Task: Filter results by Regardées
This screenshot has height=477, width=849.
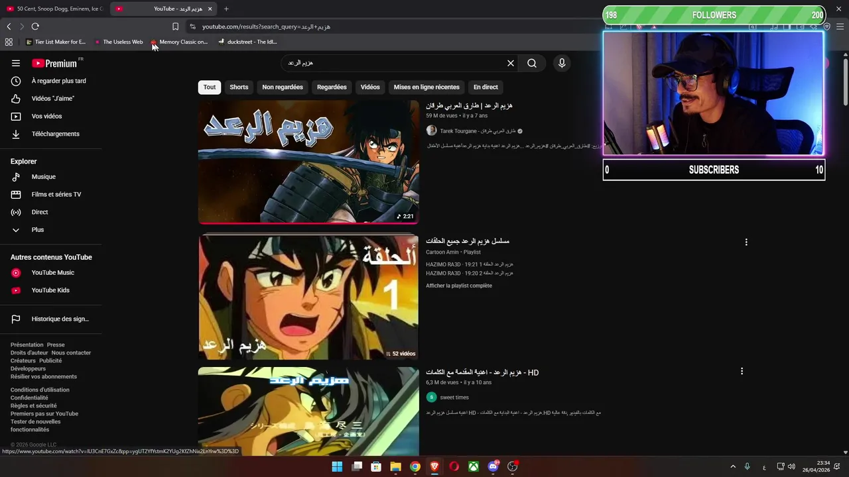Action: pos(332,87)
